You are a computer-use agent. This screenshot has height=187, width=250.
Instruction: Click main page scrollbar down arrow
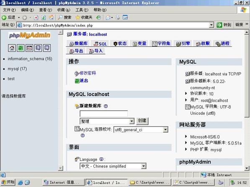pos(246,168)
